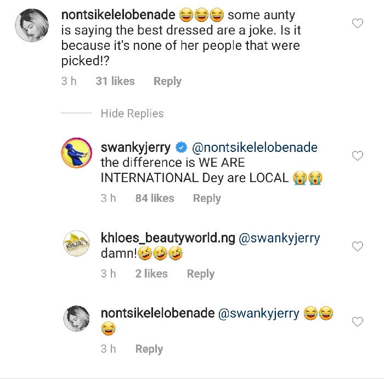Reply to khloes_beautyworld.ng's comment
384x379 pixels.
(x=200, y=274)
